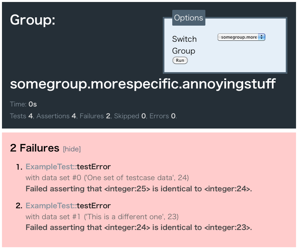Screen dimensions: 298x248
Task: Click the Failures 2 count in summary
Action: coord(95,116)
